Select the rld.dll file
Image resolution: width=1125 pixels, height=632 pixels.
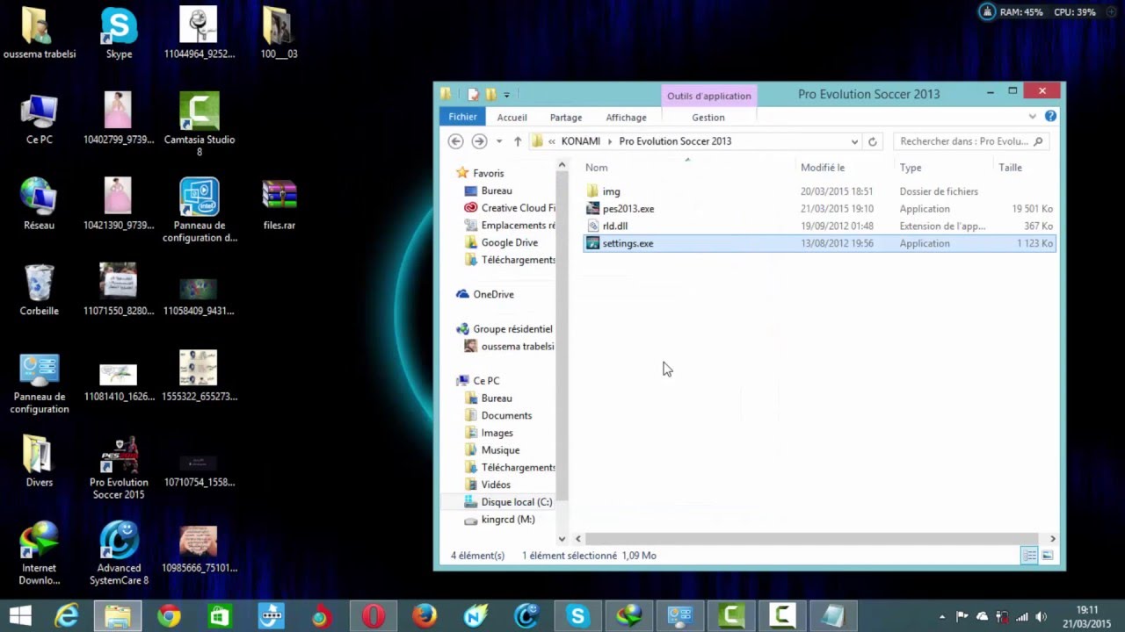click(x=819, y=226)
